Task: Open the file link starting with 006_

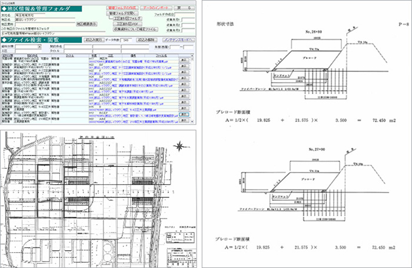Action: pos(126,98)
